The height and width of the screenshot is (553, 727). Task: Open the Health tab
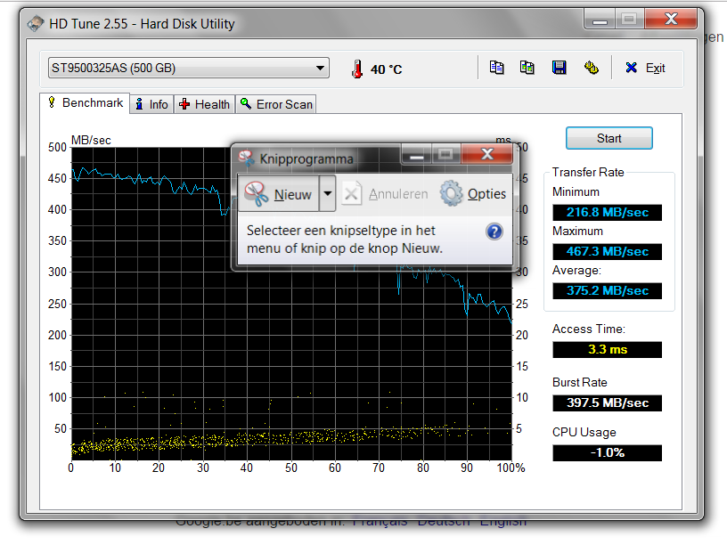205,104
